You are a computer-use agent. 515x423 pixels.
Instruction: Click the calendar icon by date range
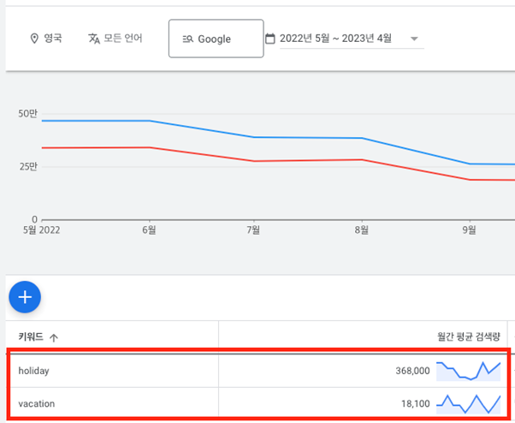click(x=270, y=39)
